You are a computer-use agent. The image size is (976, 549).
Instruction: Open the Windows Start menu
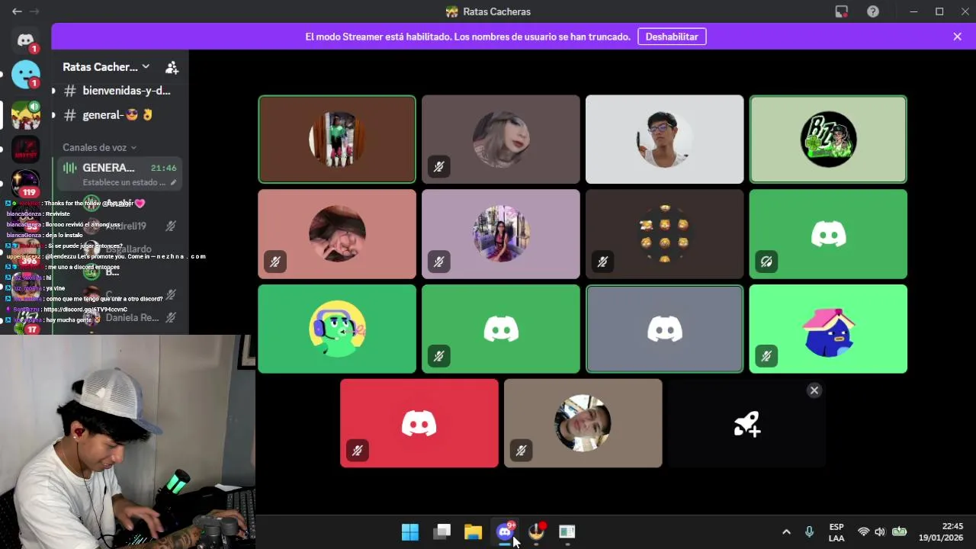[410, 531]
